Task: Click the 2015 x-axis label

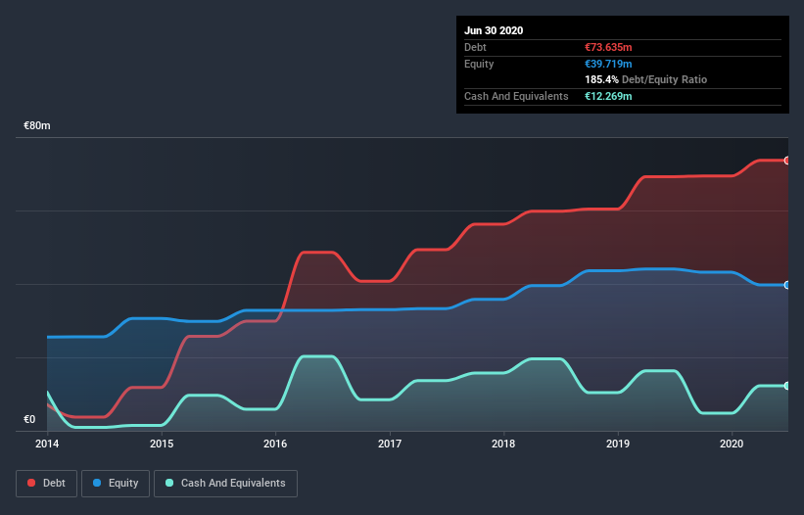Action: 162,444
